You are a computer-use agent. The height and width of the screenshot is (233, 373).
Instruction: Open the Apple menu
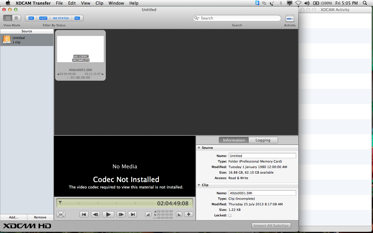pyautogui.click(x=8, y=3)
